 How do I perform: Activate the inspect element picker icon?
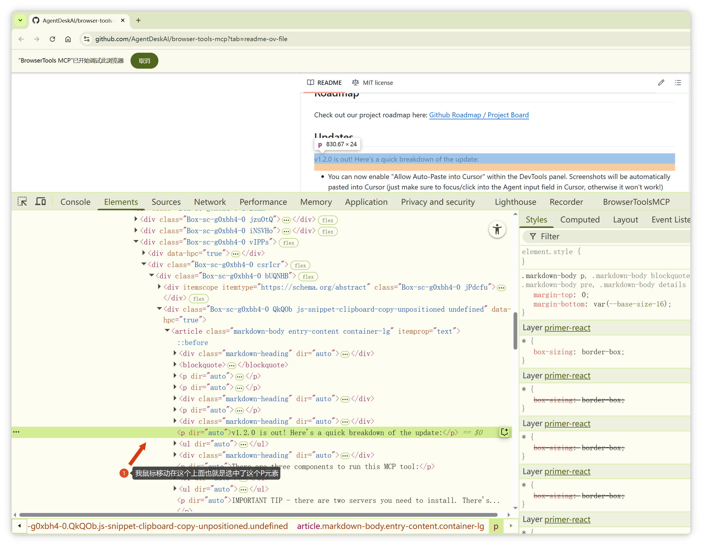tap(22, 202)
